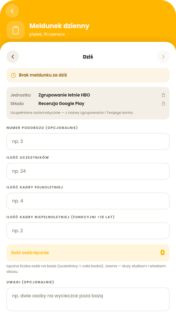Viewport: 176px width, 314px height.
Task: Click the total count zero value
Action: coord(163,253)
